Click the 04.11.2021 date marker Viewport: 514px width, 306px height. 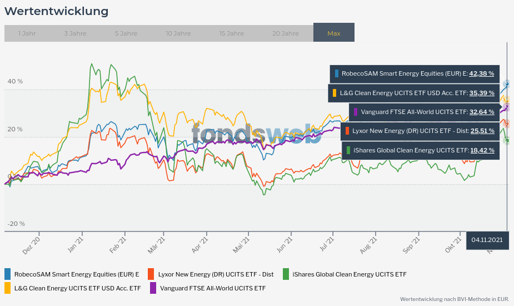pyautogui.click(x=487, y=240)
